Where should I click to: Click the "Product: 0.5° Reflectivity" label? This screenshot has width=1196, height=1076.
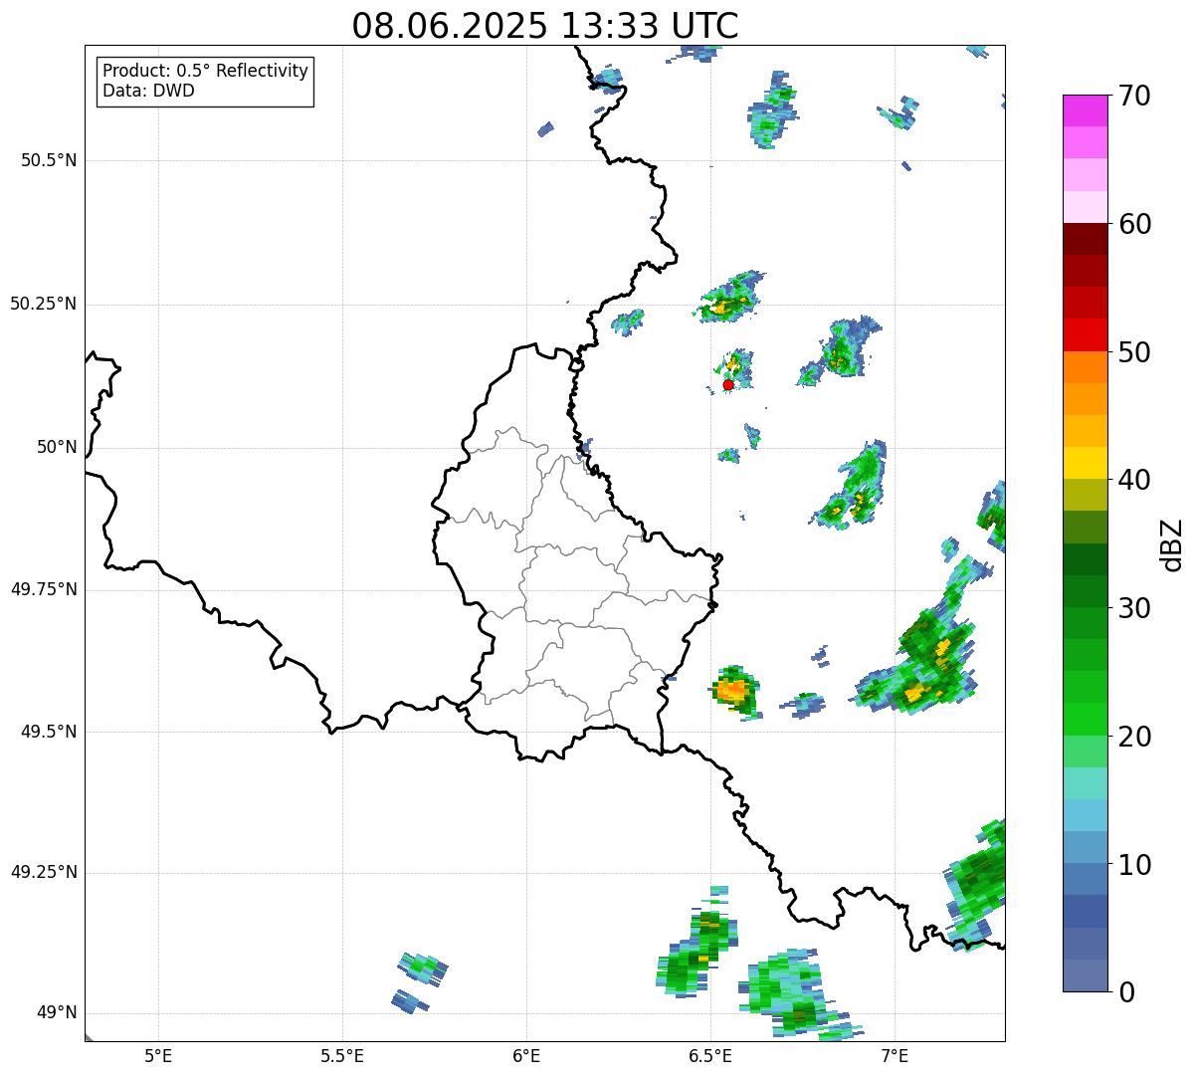tap(205, 71)
